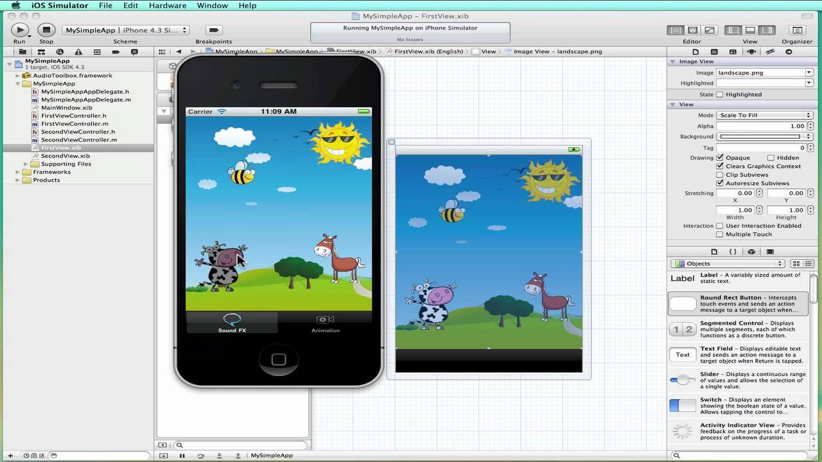822x462 pixels.
Task: Open the Attributes inspector tab
Action: 751,52
